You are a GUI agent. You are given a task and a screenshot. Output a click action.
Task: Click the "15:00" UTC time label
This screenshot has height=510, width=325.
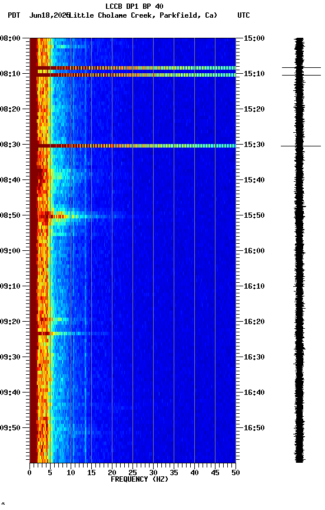click(x=254, y=38)
